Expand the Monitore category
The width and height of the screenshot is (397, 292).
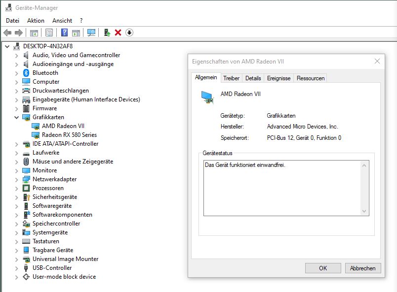tap(16, 171)
